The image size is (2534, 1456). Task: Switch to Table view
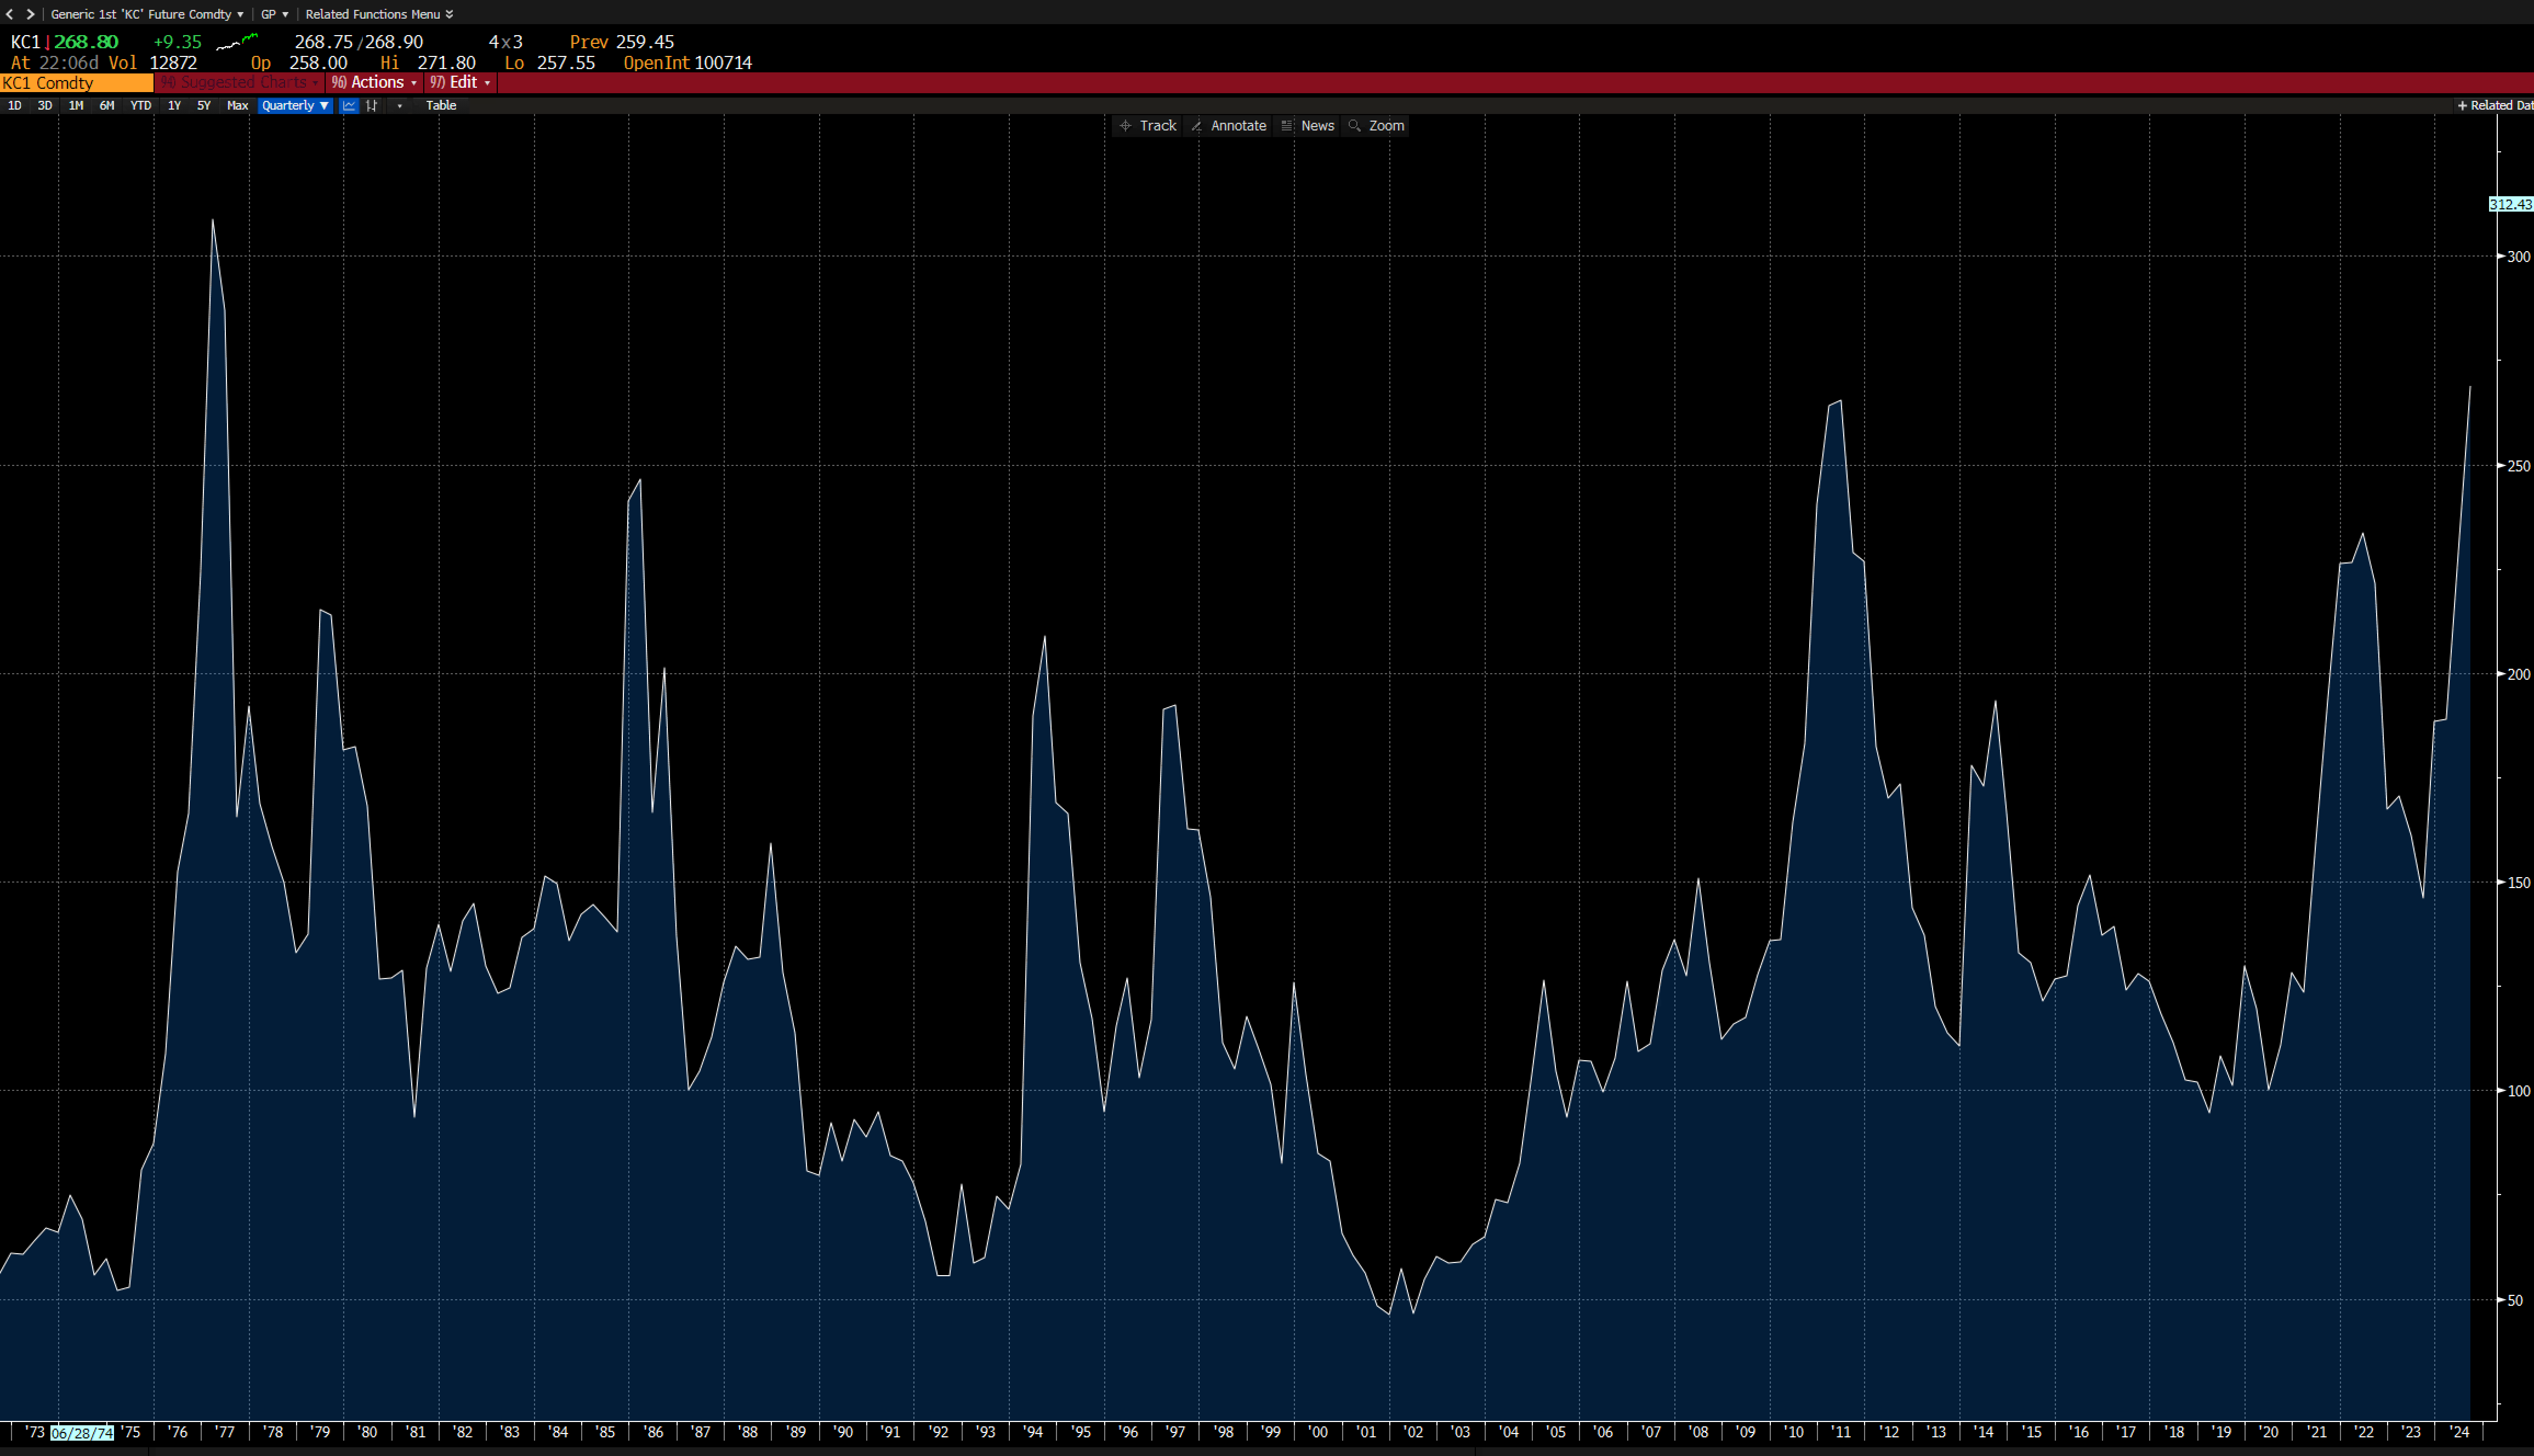(x=441, y=105)
